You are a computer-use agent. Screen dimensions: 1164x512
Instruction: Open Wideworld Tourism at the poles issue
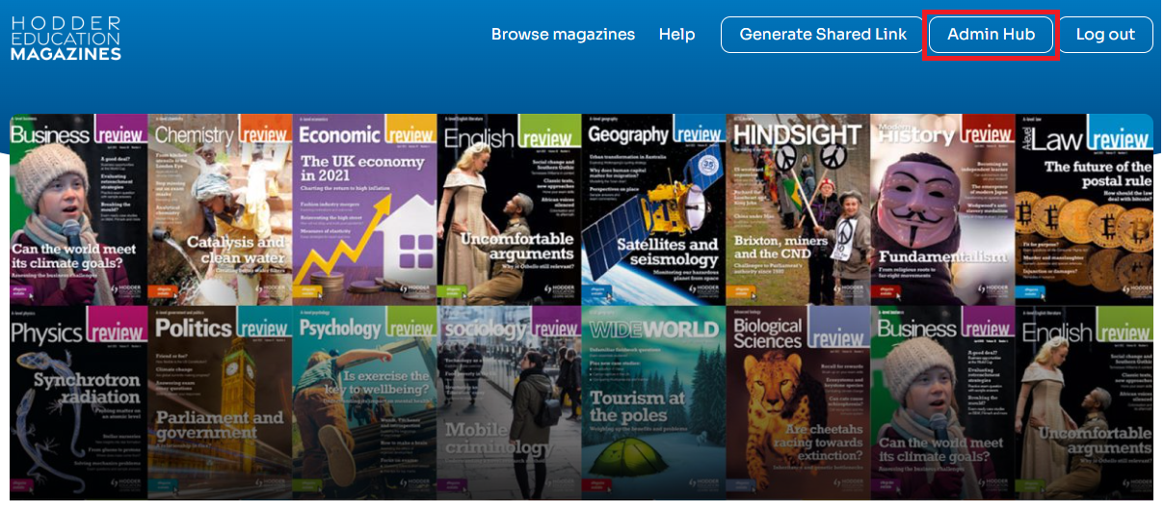pos(653,403)
